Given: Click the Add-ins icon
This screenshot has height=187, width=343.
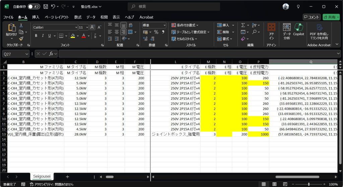Looking at the screenshot, I should pyautogui.click(x=271, y=32).
